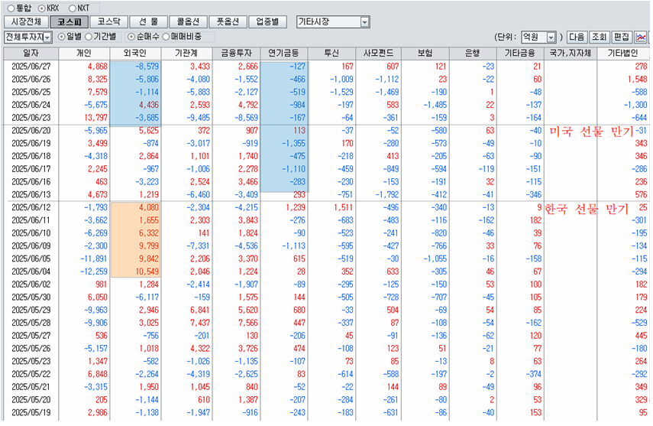Select pension value -1,355 on 2025/06/19
Image resolution: width=653 pixels, height=426 pixels.
[x=293, y=144]
